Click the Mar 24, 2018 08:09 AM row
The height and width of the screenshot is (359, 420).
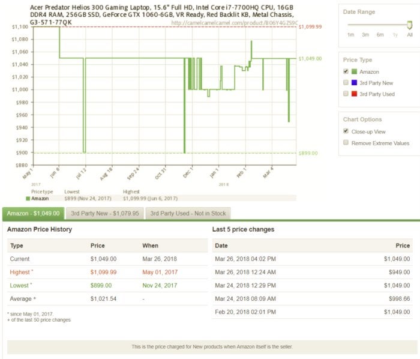pyautogui.click(x=313, y=299)
